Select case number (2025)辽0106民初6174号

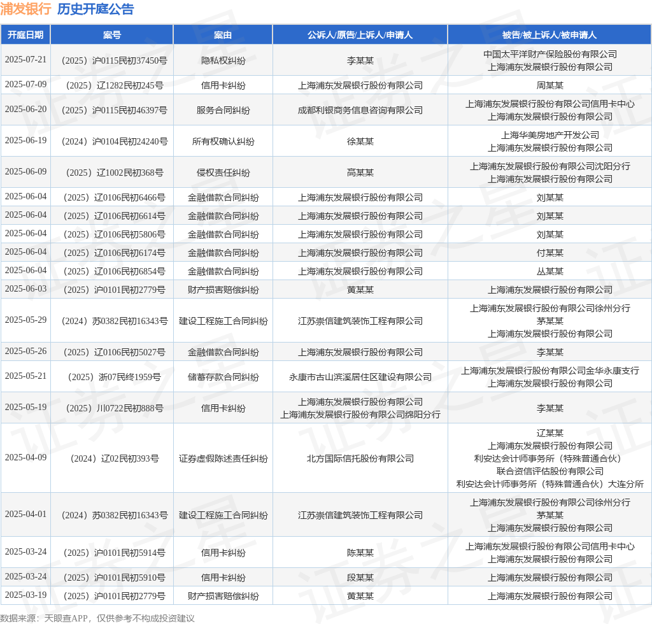coord(115,253)
